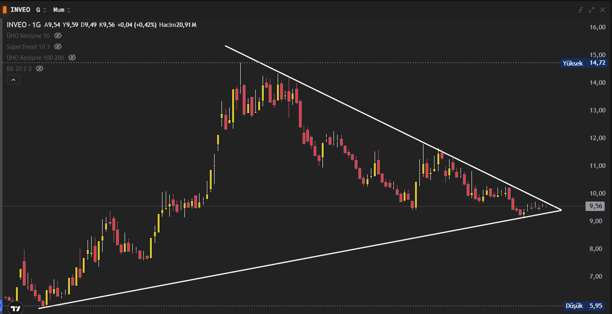Click the Hacim 20,91 M volume value

coord(178,24)
